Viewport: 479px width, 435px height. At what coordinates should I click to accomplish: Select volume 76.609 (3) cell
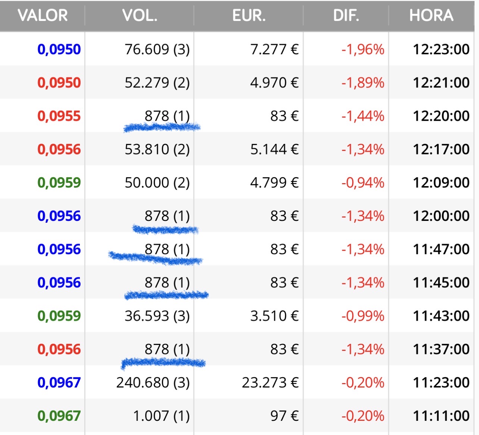point(157,49)
